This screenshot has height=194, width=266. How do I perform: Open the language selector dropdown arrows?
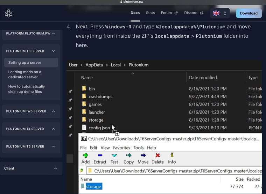[225, 13]
